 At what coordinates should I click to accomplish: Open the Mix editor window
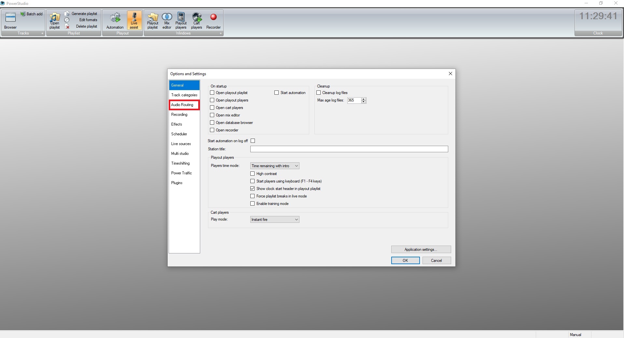pos(167,20)
